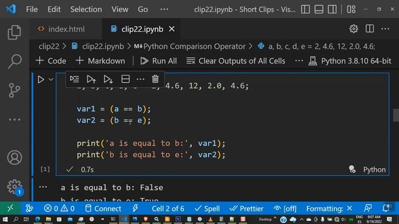
Task: Run All notebook cells
Action: [x=158, y=61]
